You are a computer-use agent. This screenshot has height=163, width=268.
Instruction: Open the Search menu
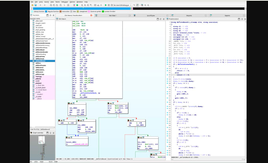(47, 2)
